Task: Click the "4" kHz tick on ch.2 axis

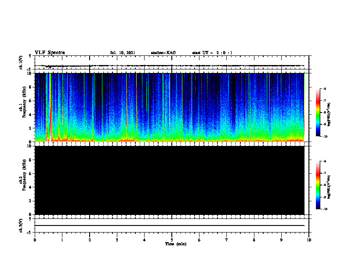Action: (x=30, y=187)
